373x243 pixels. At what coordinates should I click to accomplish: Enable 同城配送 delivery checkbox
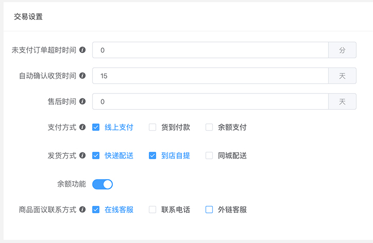point(209,155)
